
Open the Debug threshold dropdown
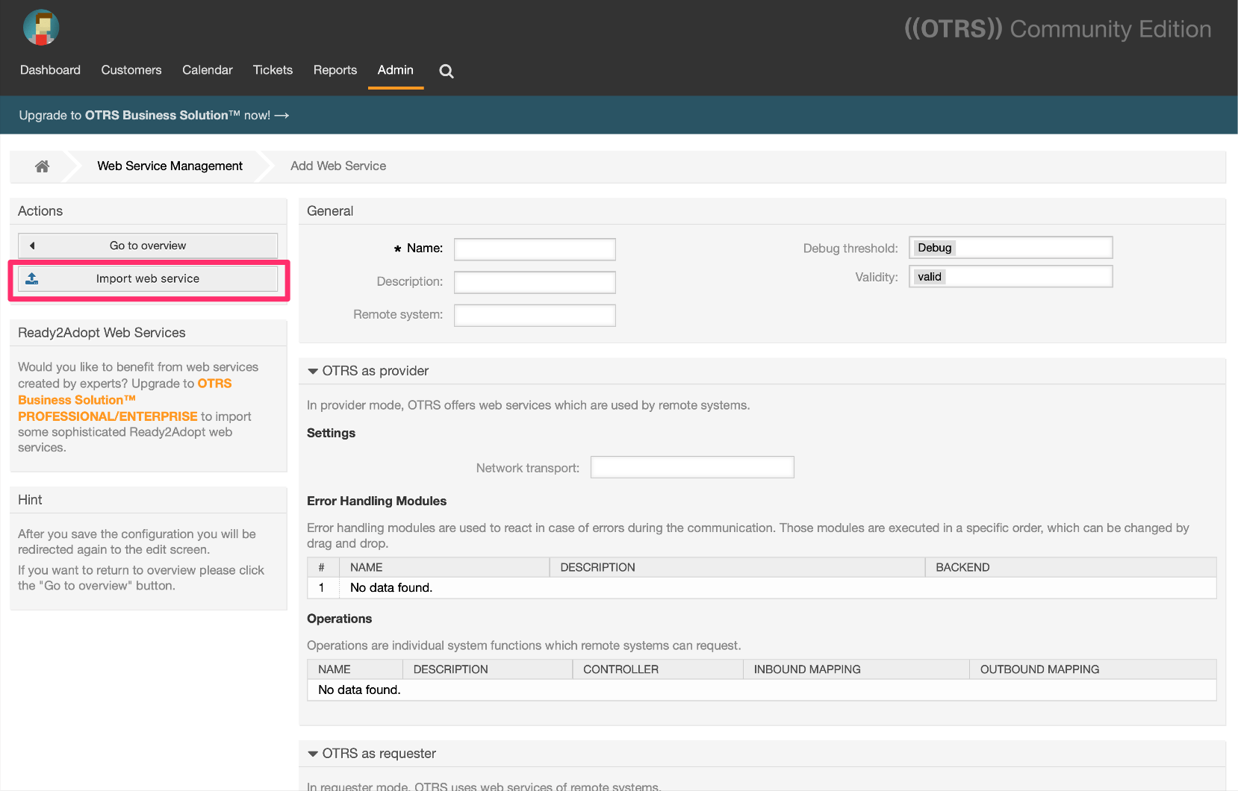pos(1010,248)
